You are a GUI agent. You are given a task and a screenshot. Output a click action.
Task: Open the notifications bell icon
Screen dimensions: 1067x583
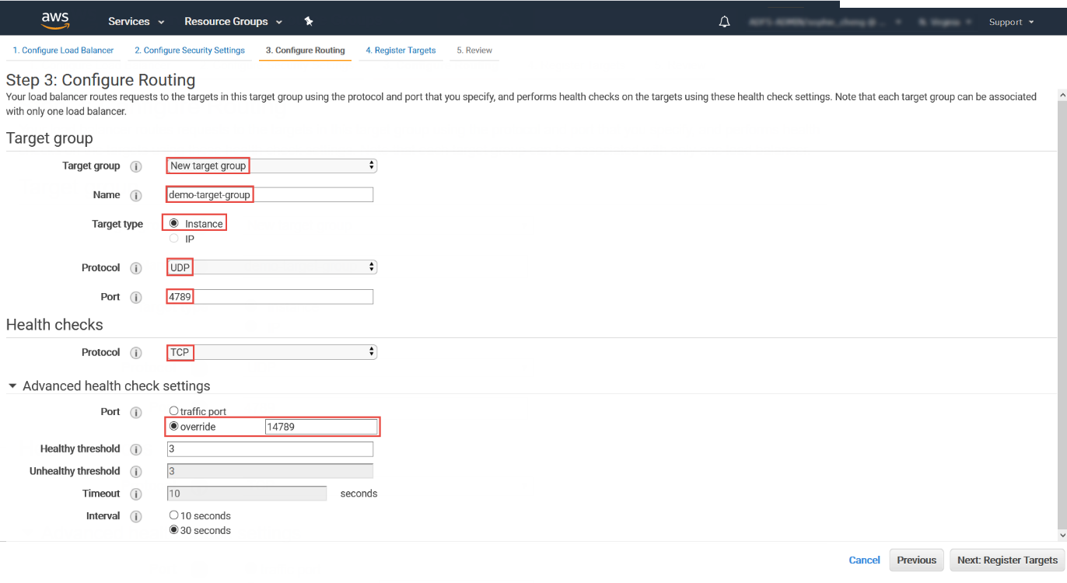(x=724, y=22)
